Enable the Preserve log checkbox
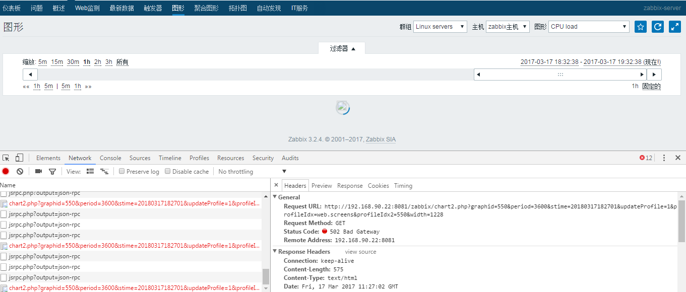 pyautogui.click(x=121, y=171)
